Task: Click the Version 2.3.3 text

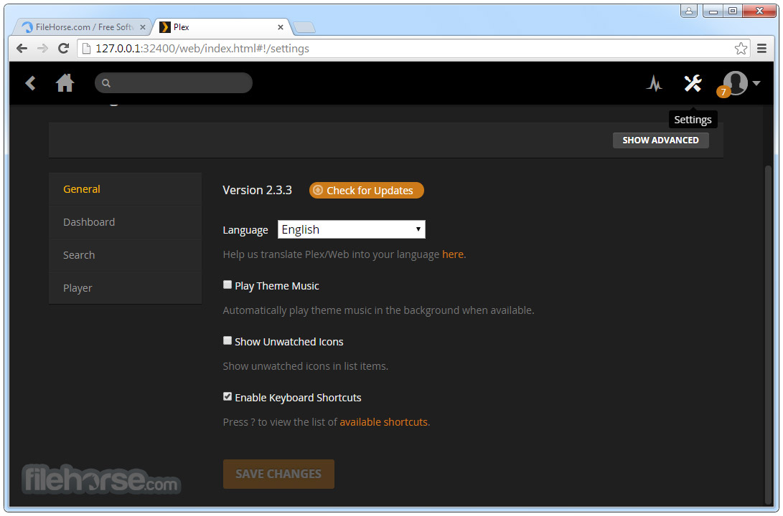Action: tap(257, 190)
